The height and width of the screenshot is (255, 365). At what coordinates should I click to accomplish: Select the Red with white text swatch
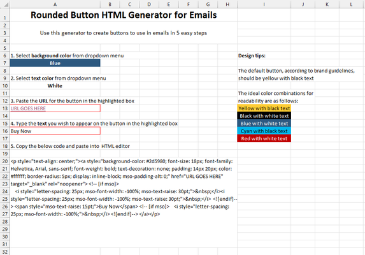point(264,138)
